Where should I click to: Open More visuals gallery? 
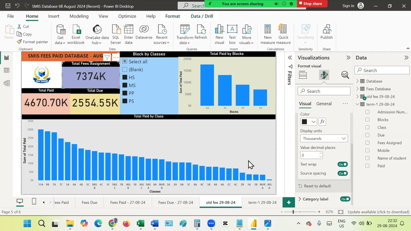point(247,35)
